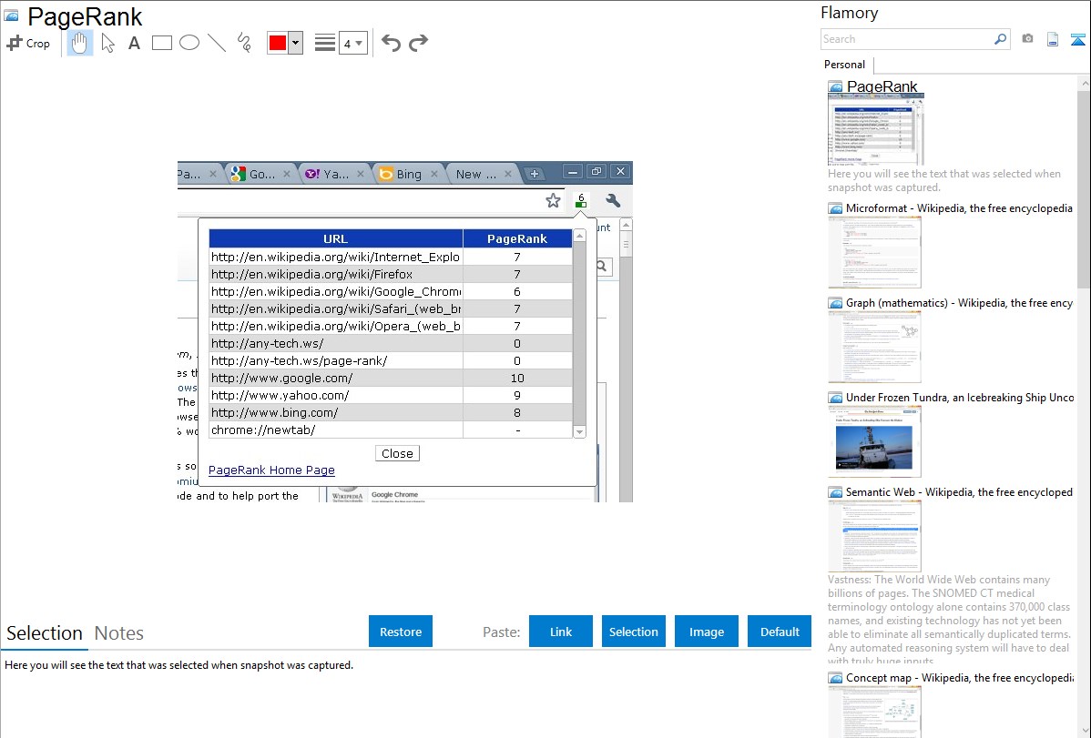Open the line width dropdown showing 4
Image resolution: width=1091 pixels, height=738 pixels.
click(352, 43)
